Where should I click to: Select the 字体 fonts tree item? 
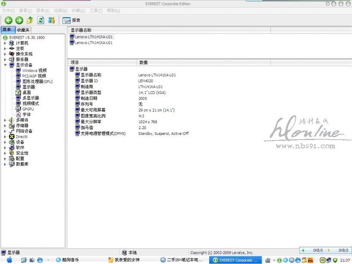point(27,115)
